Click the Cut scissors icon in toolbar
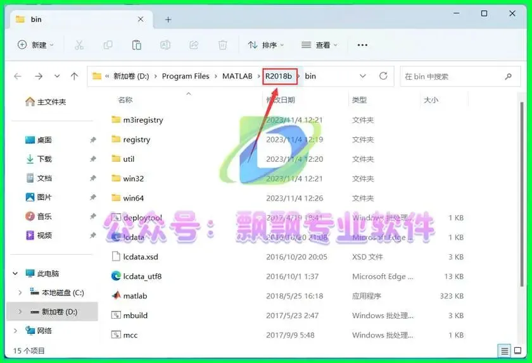This screenshot has height=363, width=532. click(79, 45)
